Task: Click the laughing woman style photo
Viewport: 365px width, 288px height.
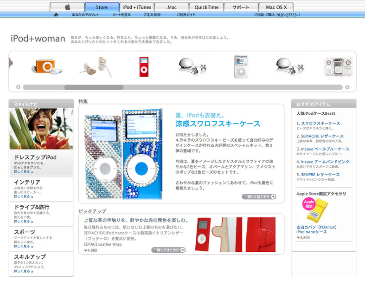Action: (x=41, y=129)
